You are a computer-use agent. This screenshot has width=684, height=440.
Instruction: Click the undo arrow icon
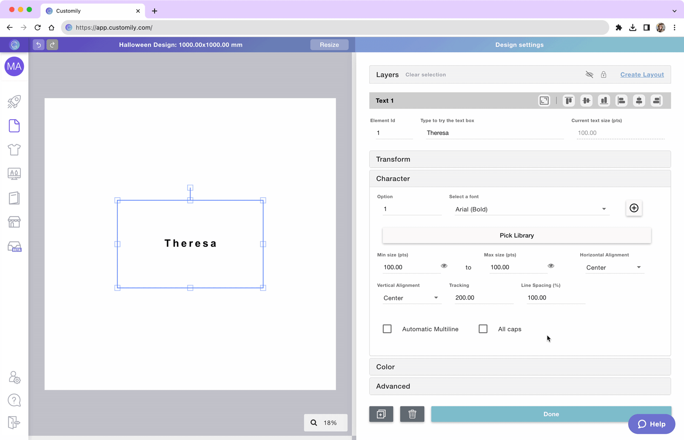(x=38, y=45)
